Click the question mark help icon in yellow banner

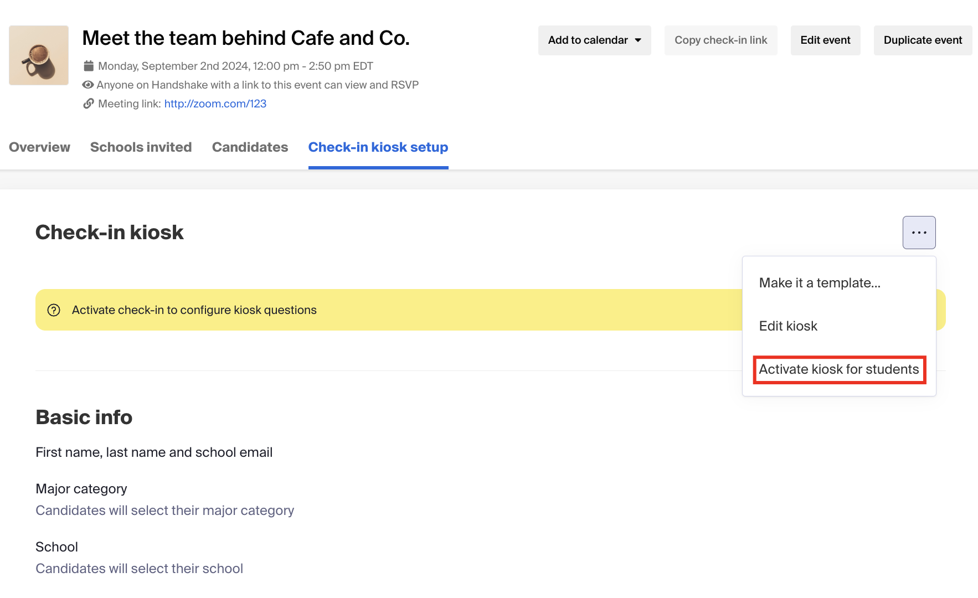54,310
